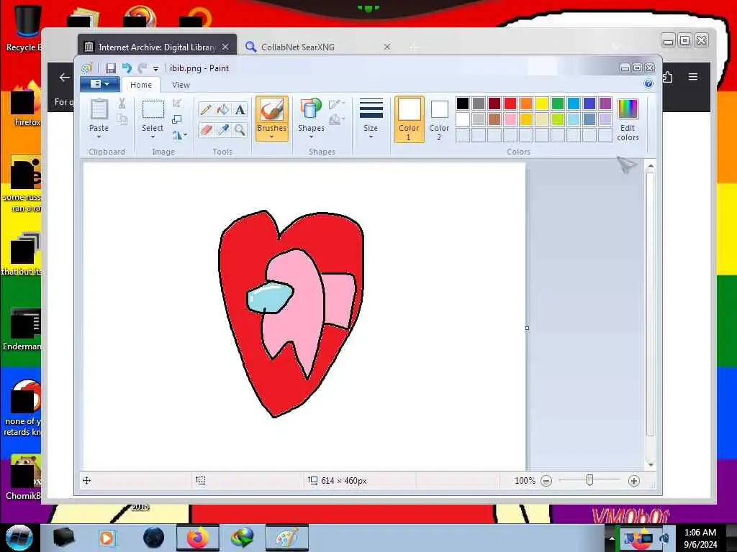Select the Magnifier tool
This screenshot has width=737, height=552.
pyautogui.click(x=240, y=129)
